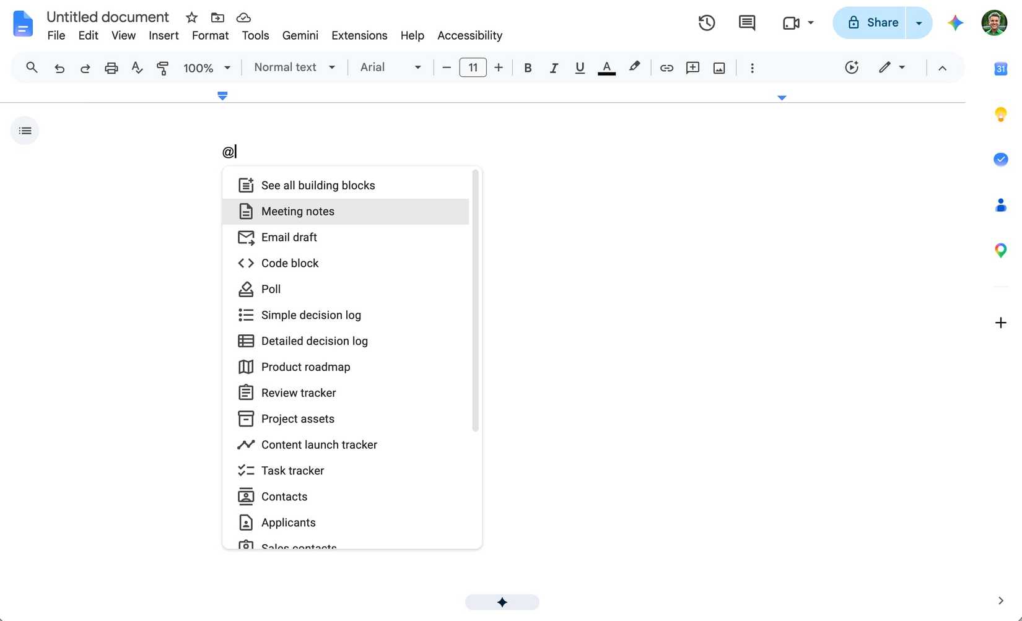Viewport: 1022px width, 621px height.
Task: Search the menus magnifier icon
Action: pos(32,67)
